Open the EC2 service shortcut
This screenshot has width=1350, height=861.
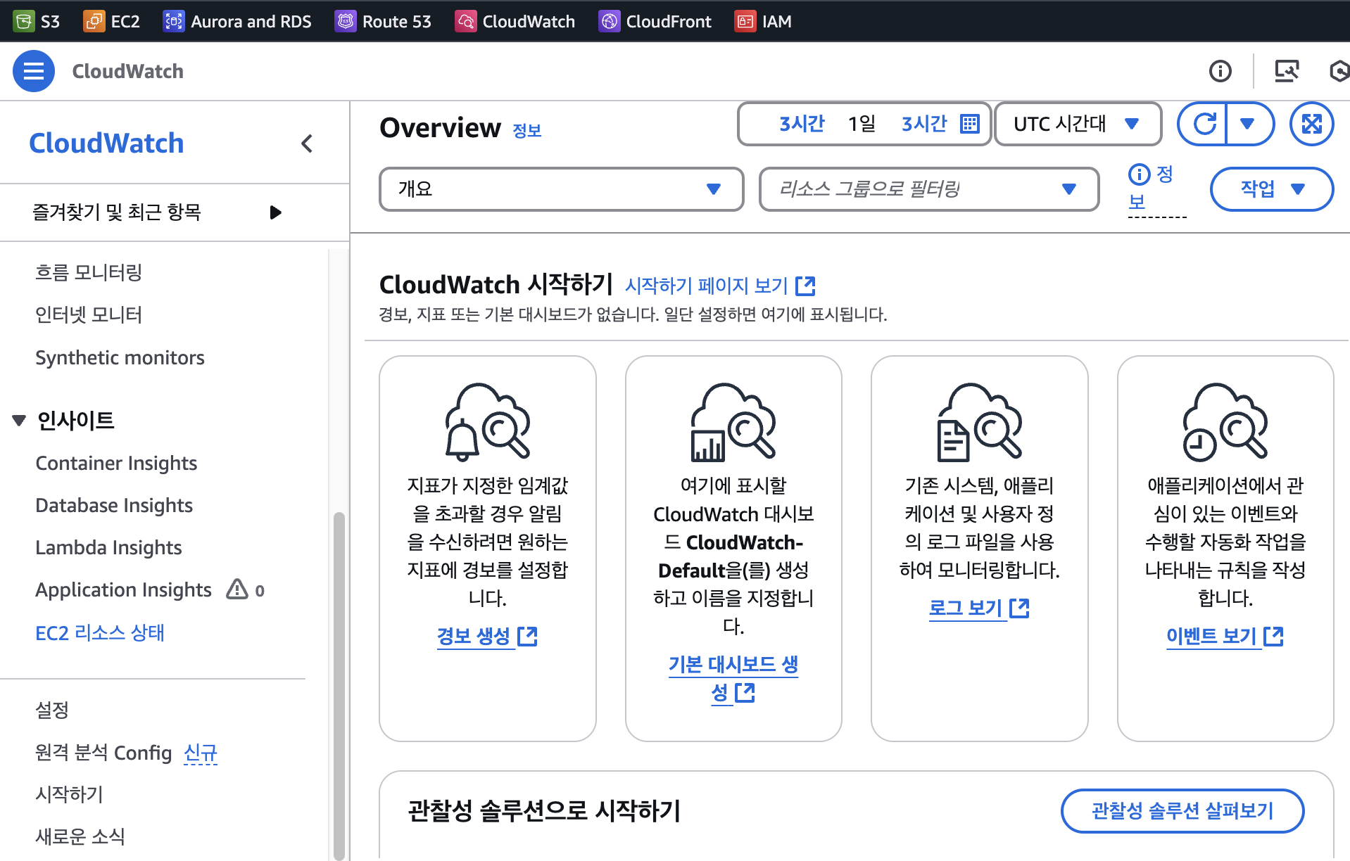click(x=111, y=21)
